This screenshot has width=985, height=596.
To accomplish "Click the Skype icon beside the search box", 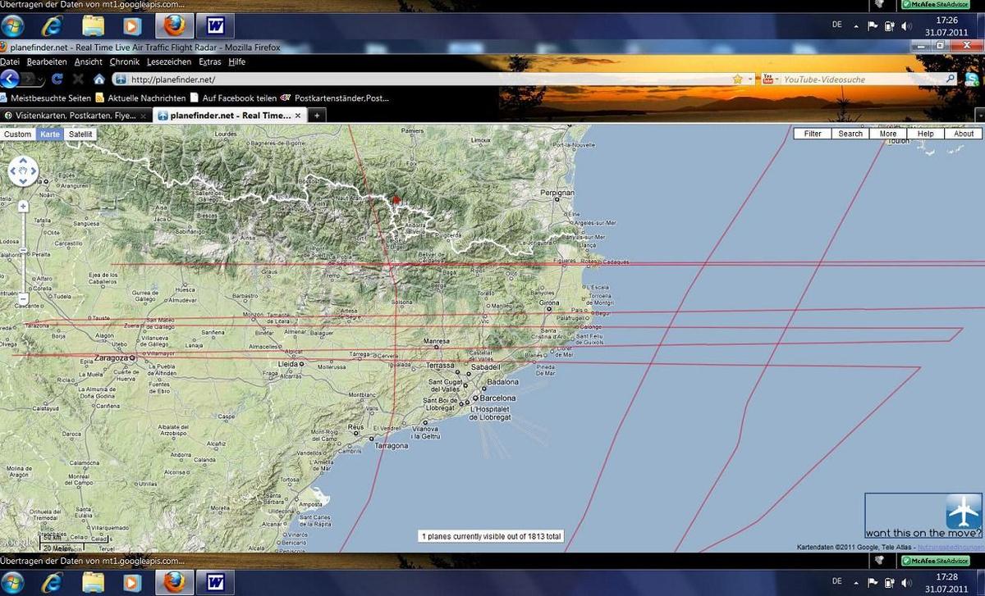I will (972, 80).
